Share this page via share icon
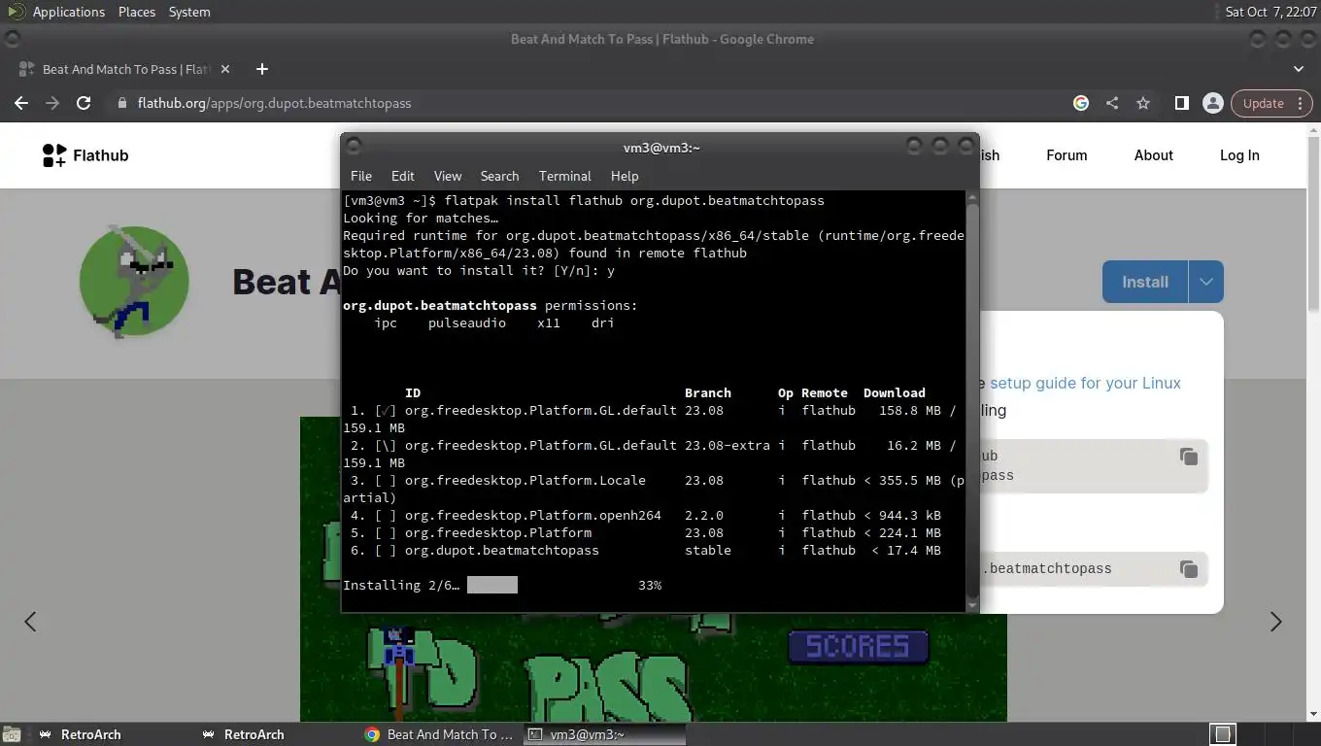 click(x=1112, y=103)
